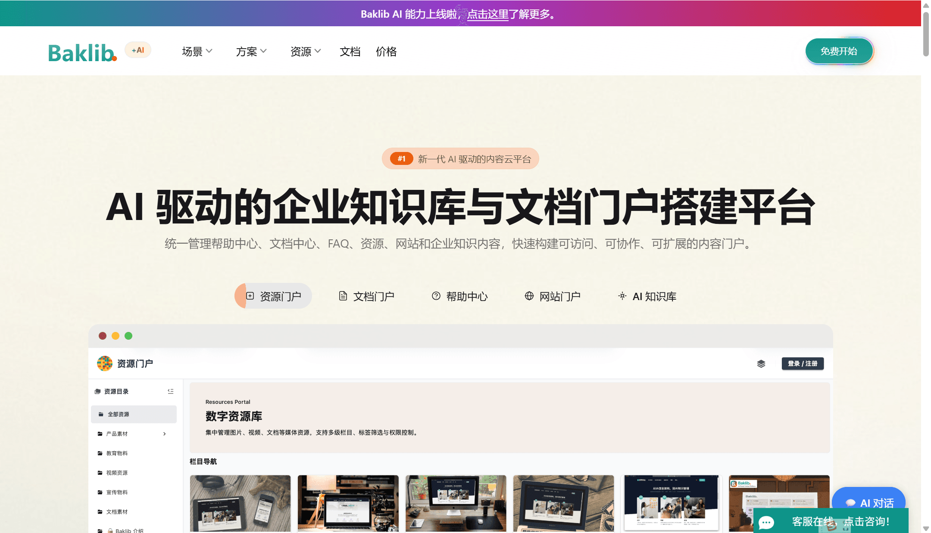The height and width of the screenshot is (533, 931).
Task: Select 全部资源 in the resource directory
Action: (134, 414)
